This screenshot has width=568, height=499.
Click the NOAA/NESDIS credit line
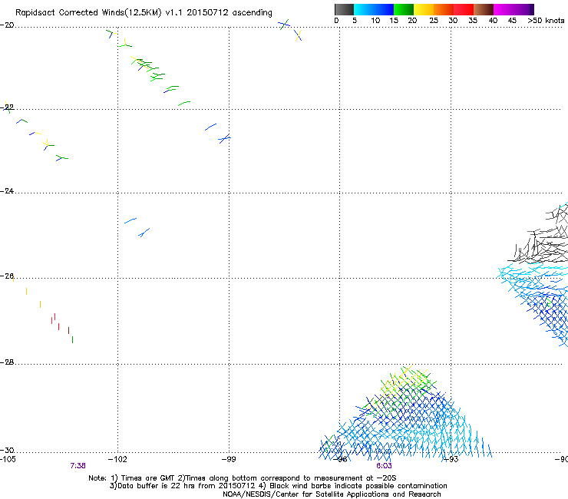click(332, 494)
